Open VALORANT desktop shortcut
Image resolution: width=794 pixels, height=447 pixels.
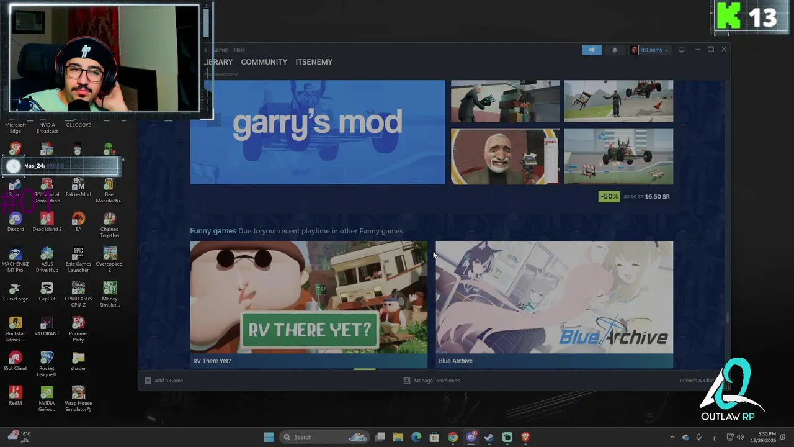(x=47, y=326)
